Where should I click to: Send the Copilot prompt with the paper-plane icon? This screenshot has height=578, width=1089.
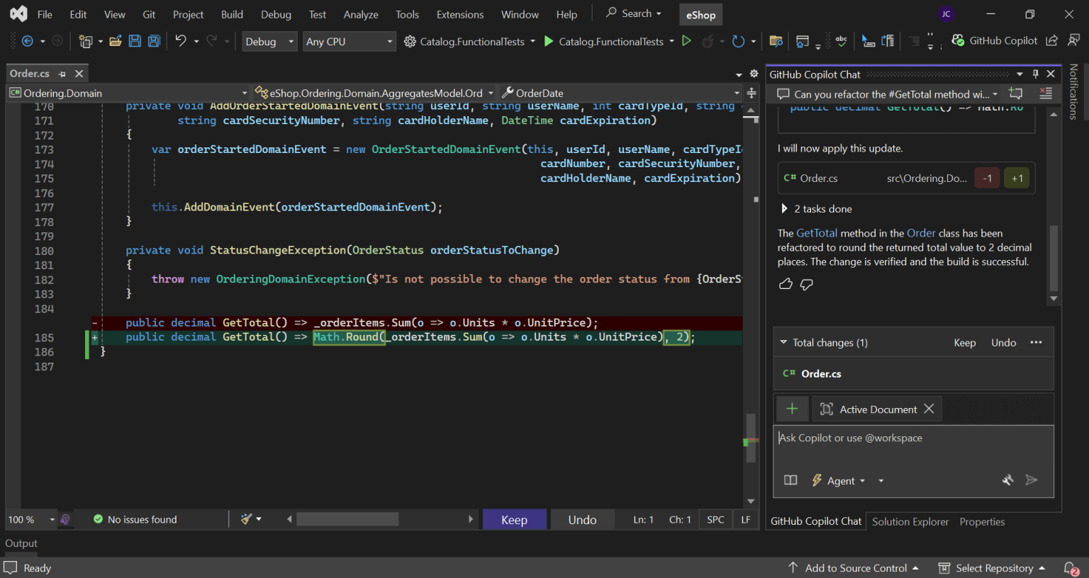point(1032,480)
